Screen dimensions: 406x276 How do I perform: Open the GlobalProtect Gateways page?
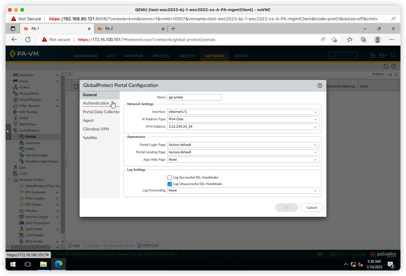click(x=32, y=142)
